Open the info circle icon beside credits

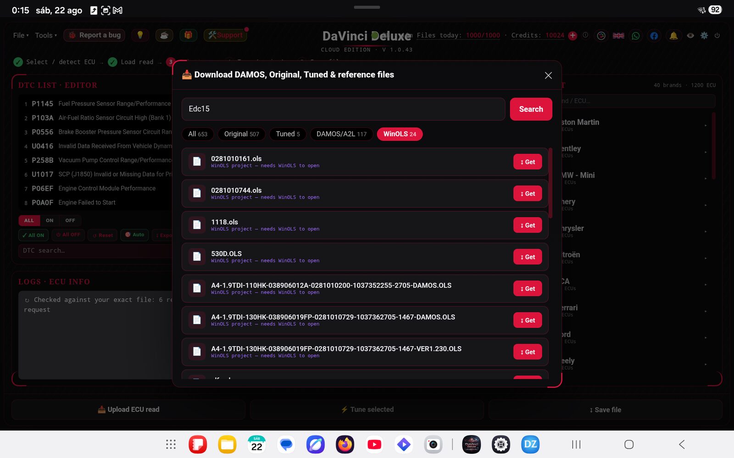point(585,35)
